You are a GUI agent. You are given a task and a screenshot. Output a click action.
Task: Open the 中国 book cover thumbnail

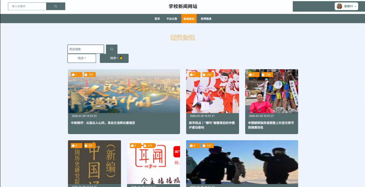(x=95, y=162)
